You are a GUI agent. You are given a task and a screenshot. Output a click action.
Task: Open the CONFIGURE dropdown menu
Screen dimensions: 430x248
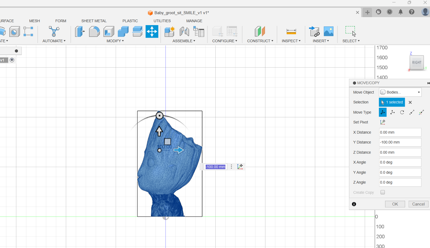225,41
